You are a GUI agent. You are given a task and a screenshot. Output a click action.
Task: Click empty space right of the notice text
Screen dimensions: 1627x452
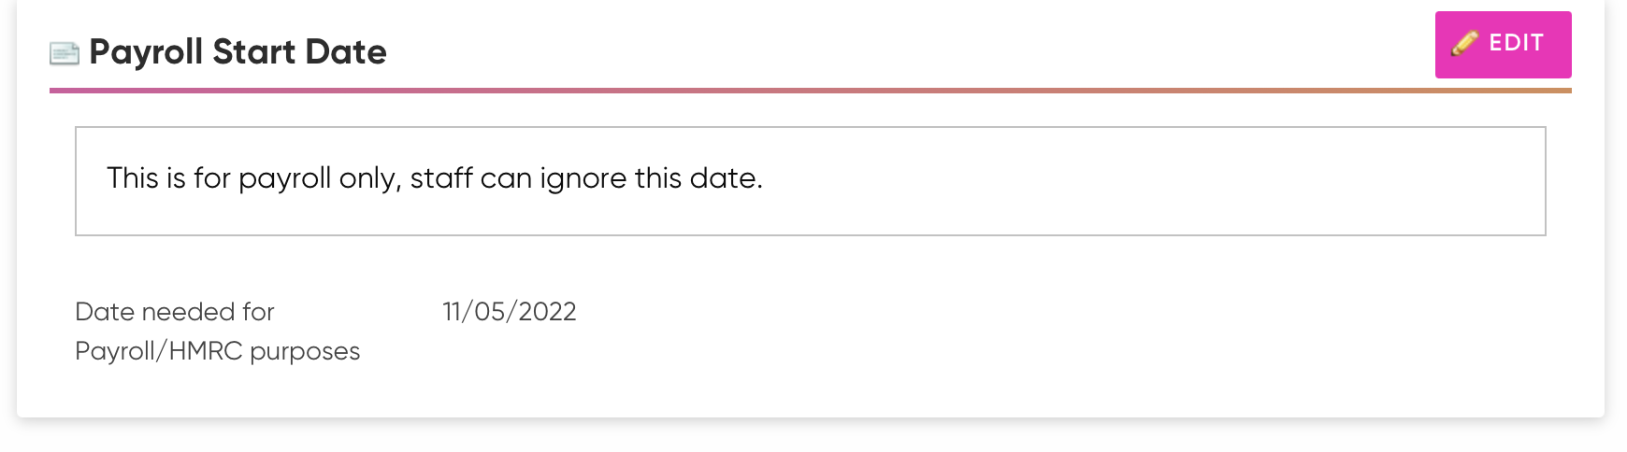[x=1150, y=178]
